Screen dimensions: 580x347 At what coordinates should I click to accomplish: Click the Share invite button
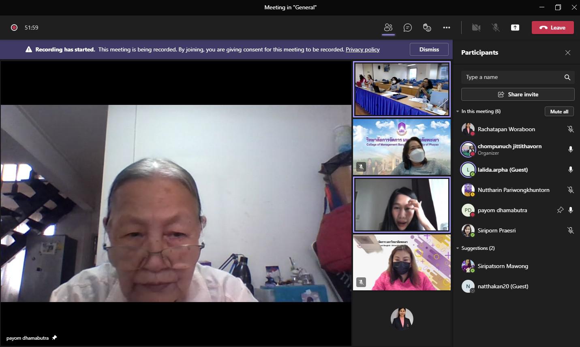coord(518,94)
